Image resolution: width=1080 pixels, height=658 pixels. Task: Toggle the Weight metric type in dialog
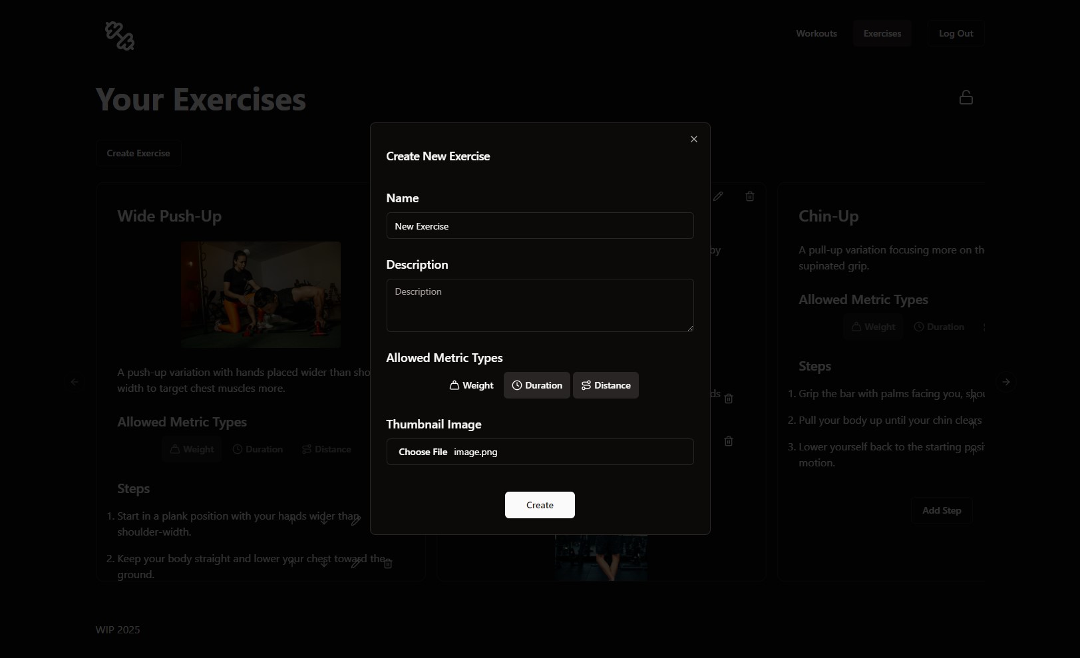click(471, 385)
